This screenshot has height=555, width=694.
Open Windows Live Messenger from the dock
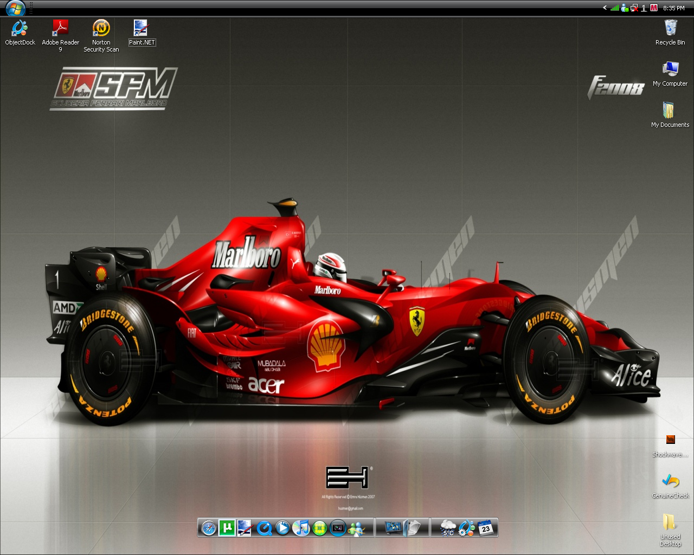356,528
